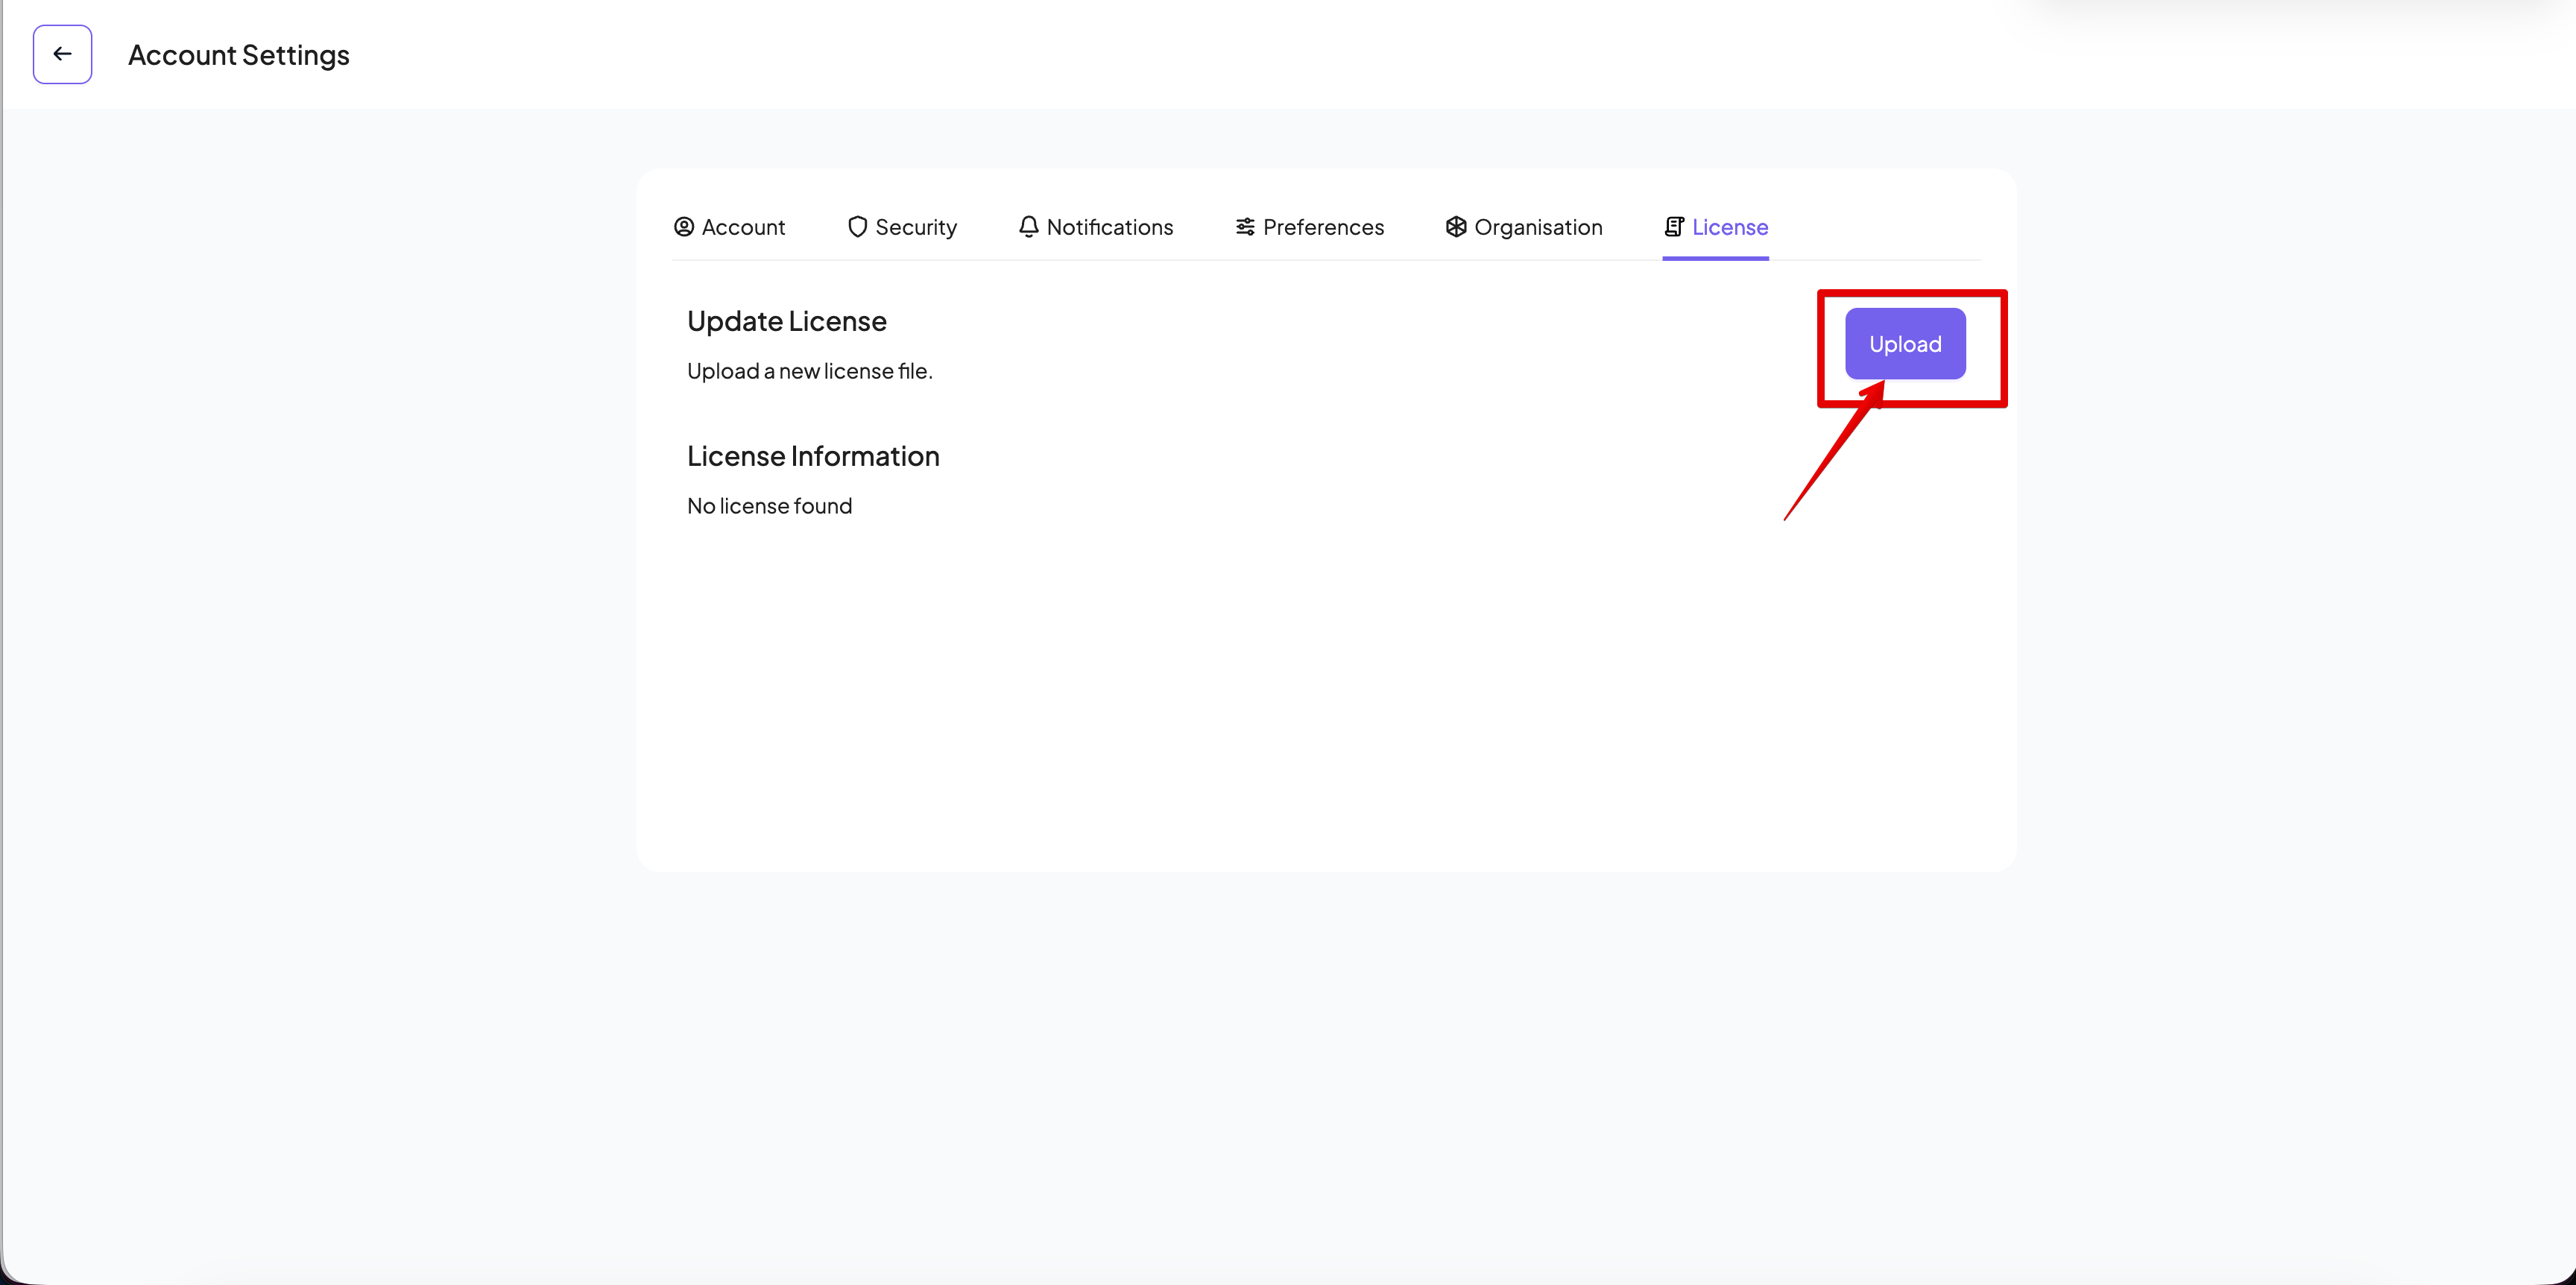This screenshot has width=2576, height=1285.
Task: Go to the Notifications tab label
Action: (x=1110, y=227)
